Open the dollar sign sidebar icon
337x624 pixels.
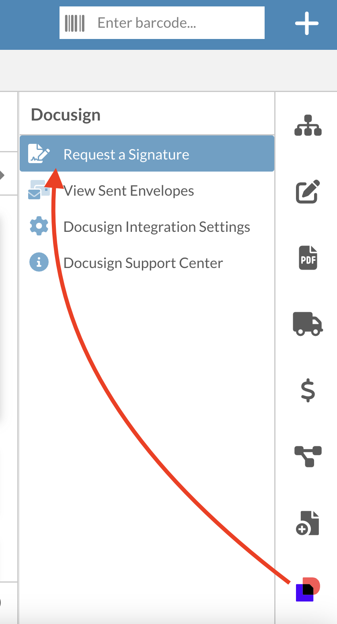[308, 390]
